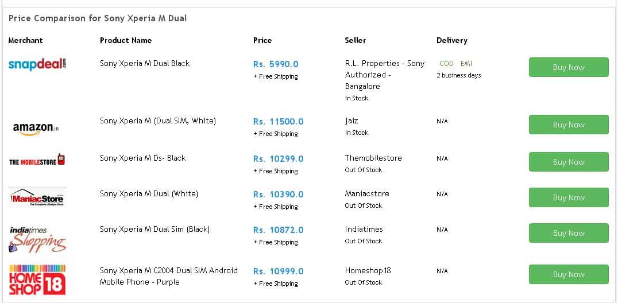Click Buy Now for Snapdeal offer
The image size is (618, 303).
569,67
